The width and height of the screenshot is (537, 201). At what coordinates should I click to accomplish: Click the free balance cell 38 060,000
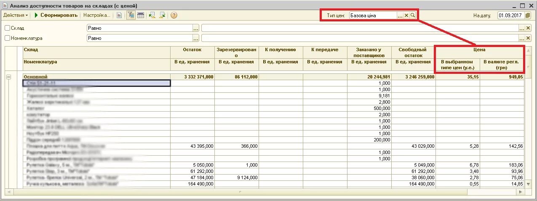(413, 178)
